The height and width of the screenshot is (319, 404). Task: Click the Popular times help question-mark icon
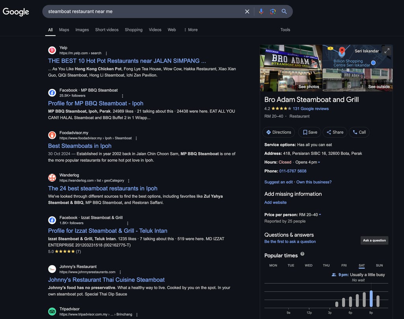click(x=302, y=254)
